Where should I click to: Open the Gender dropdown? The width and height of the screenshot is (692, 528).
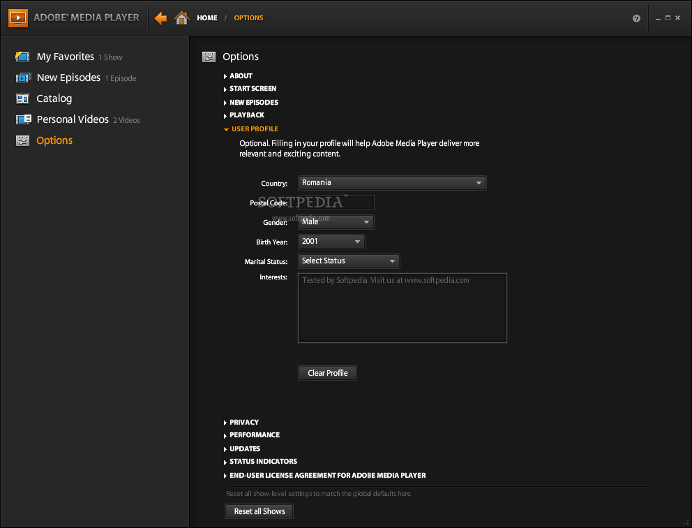point(336,222)
